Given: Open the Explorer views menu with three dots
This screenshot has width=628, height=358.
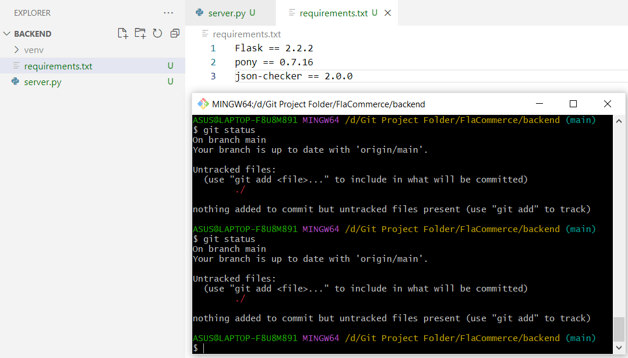Looking at the screenshot, I should click(x=168, y=12).
